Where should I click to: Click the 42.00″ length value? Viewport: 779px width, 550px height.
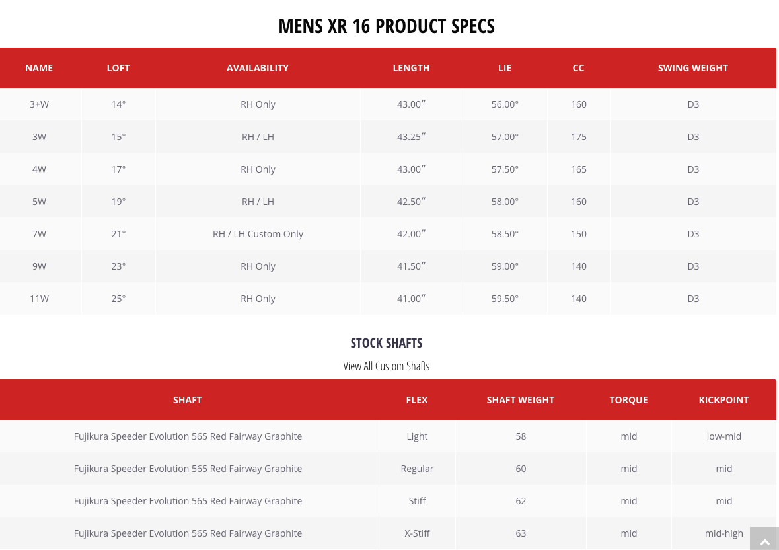412,233
